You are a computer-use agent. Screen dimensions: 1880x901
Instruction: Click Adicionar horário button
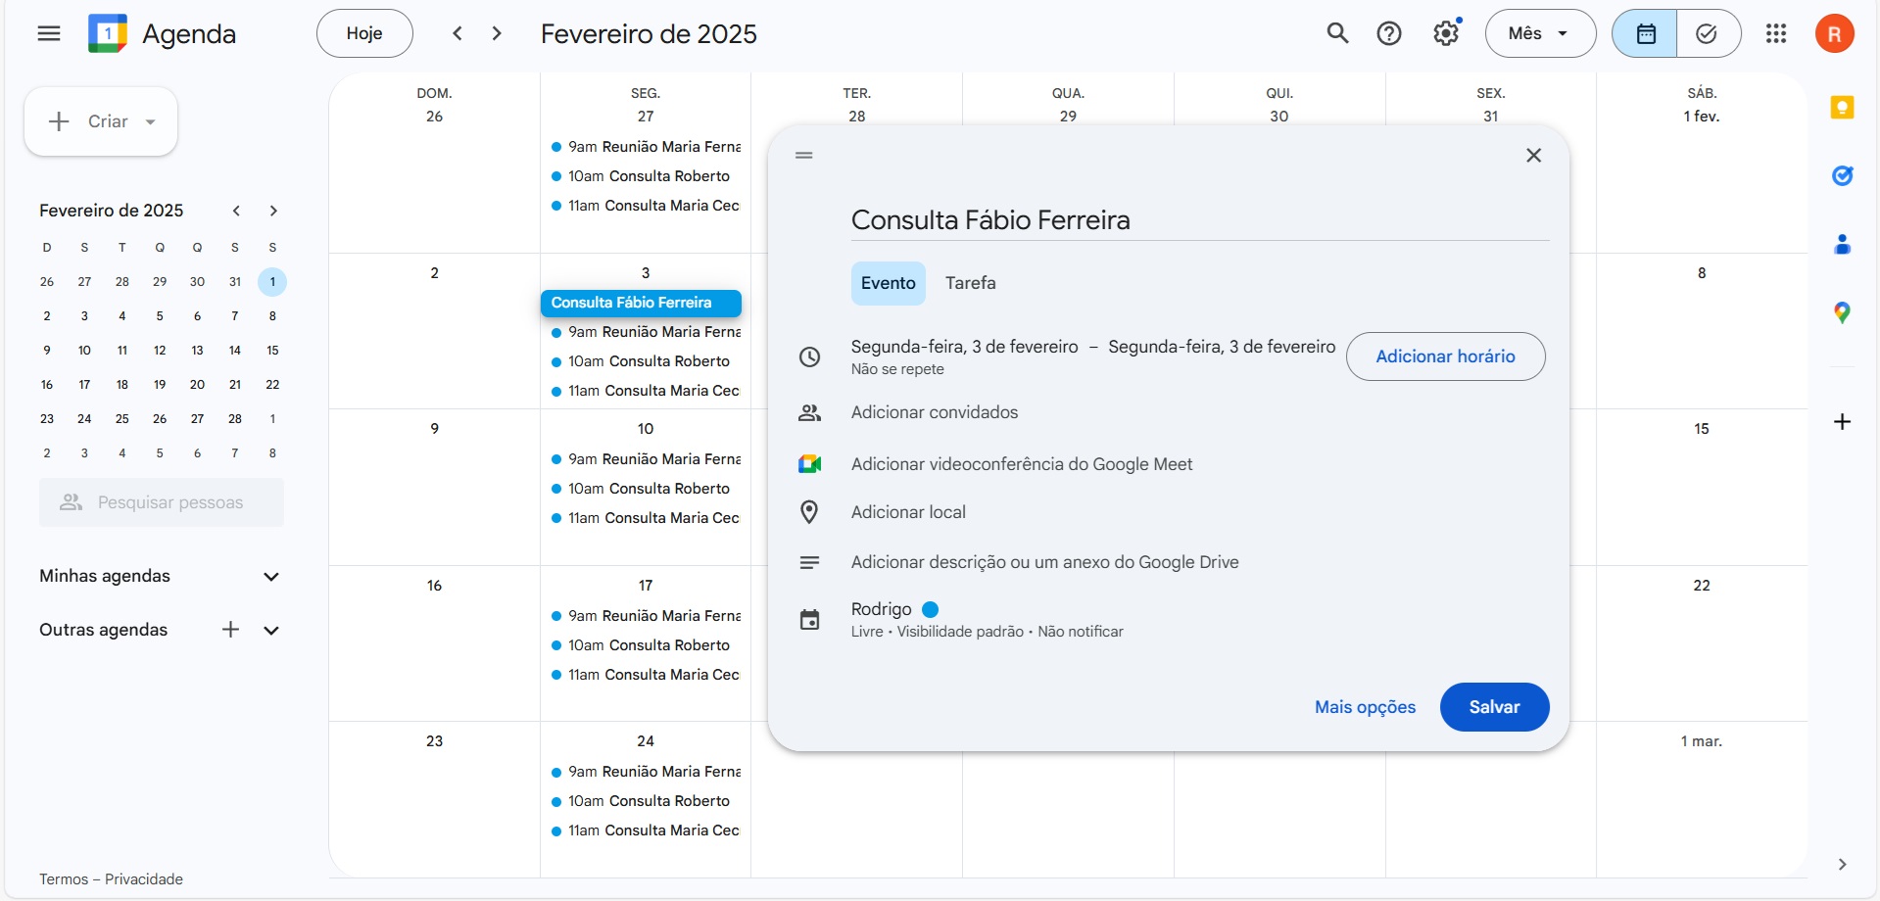pyautogui.click(x=1445, y=356)
